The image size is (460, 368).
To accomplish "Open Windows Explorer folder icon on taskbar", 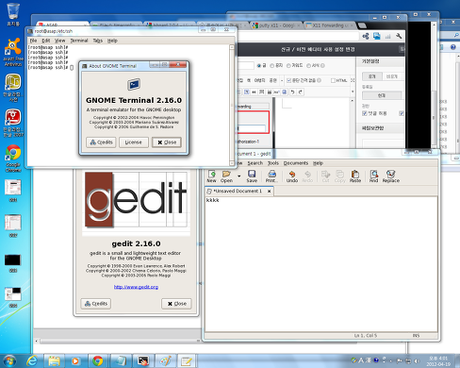I will (54, 360).
